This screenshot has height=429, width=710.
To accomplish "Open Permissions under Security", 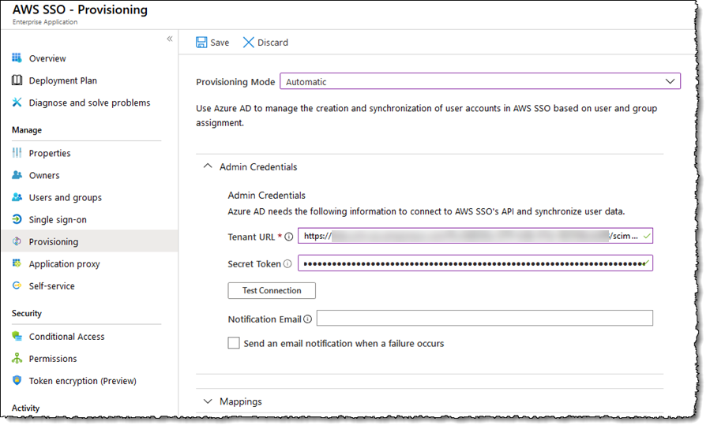I will point(53,359).
